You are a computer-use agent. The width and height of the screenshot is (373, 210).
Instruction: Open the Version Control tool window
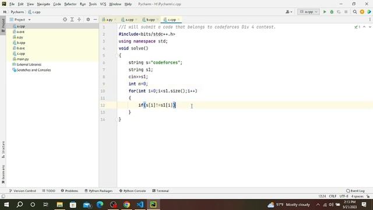tap(22, 191)
